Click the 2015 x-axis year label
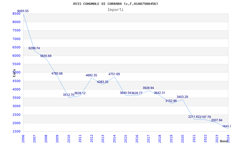 point(126,139)
